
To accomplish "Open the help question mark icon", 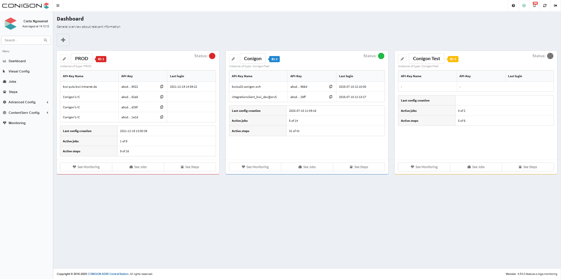I will (513, 6).
